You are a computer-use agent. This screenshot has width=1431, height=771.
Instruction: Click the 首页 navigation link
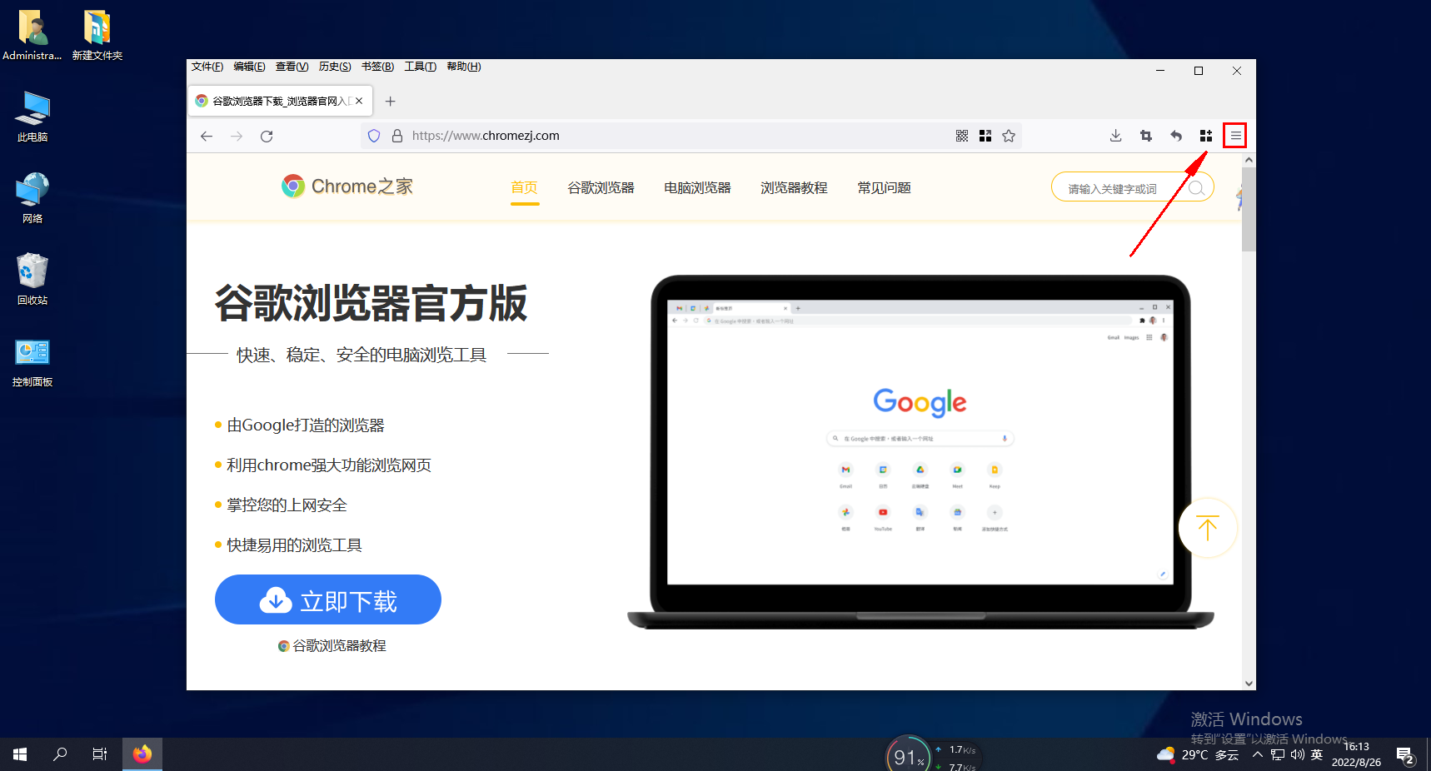(x=524, y=188)
